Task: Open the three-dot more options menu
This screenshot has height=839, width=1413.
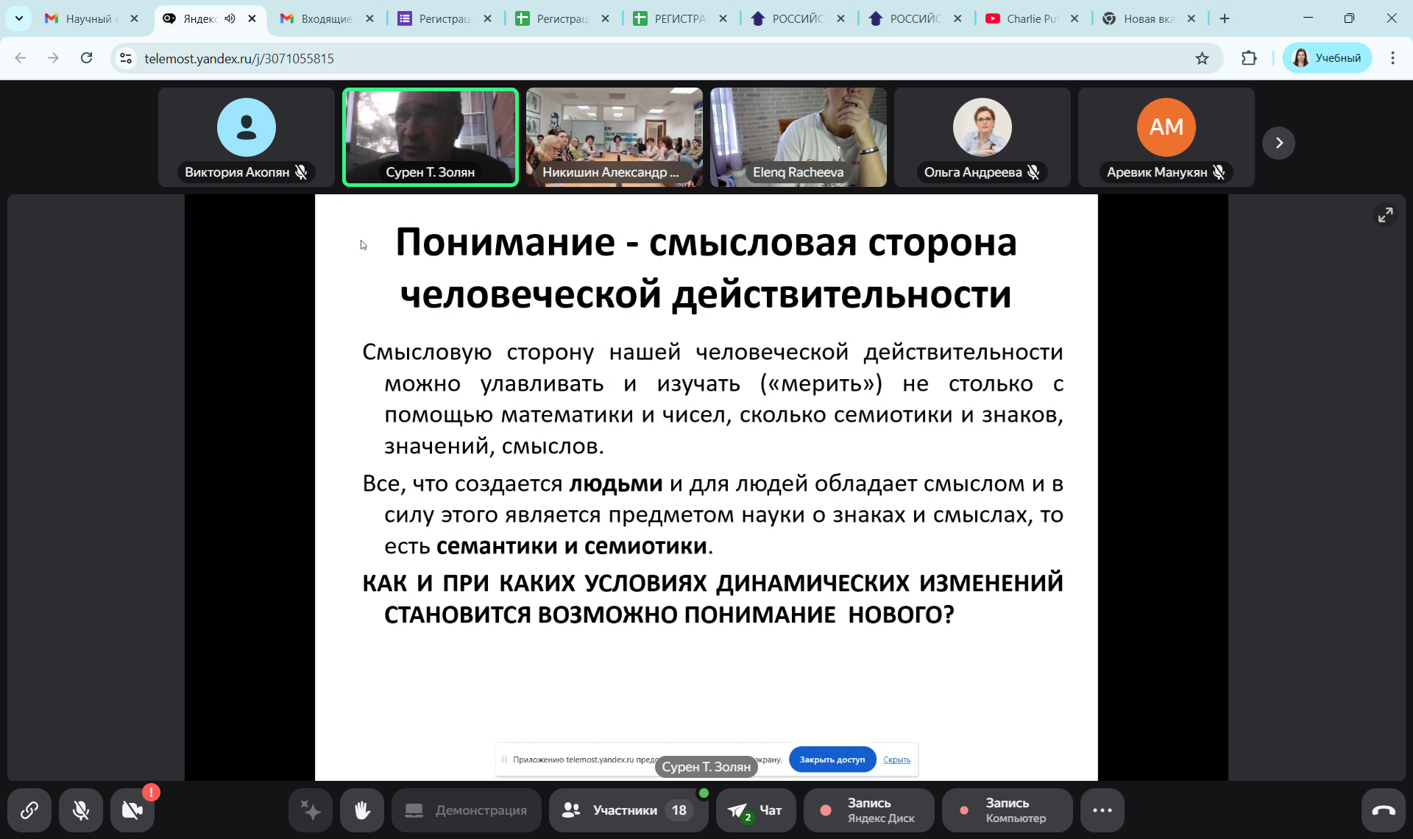Action: point(1102,810)
